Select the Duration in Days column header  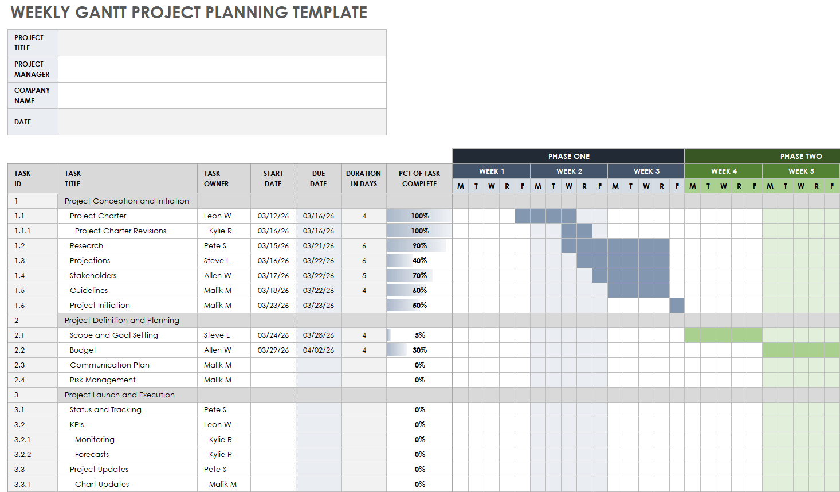[x=363, y=178]
